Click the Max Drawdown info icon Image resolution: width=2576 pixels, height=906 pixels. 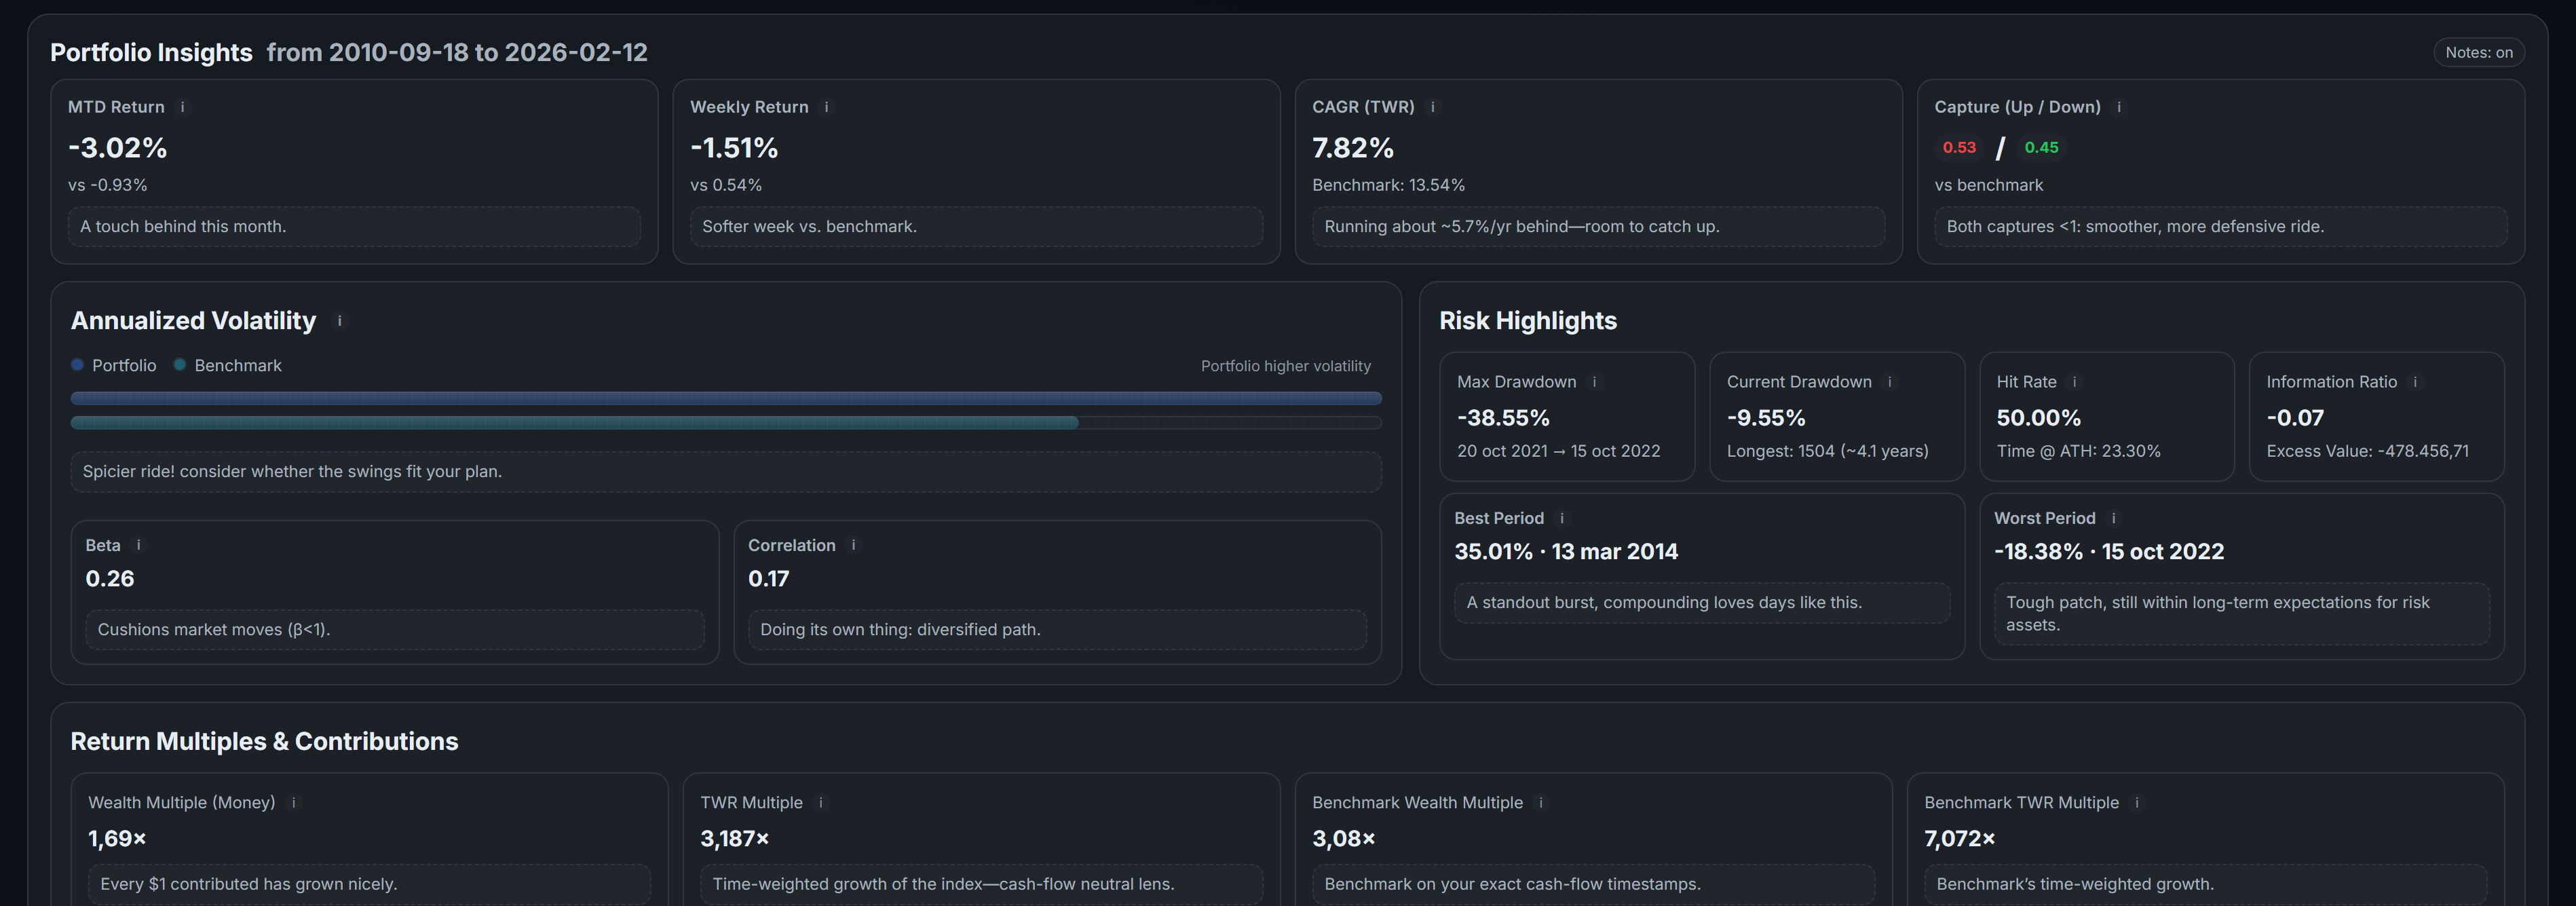point(1594,382)
